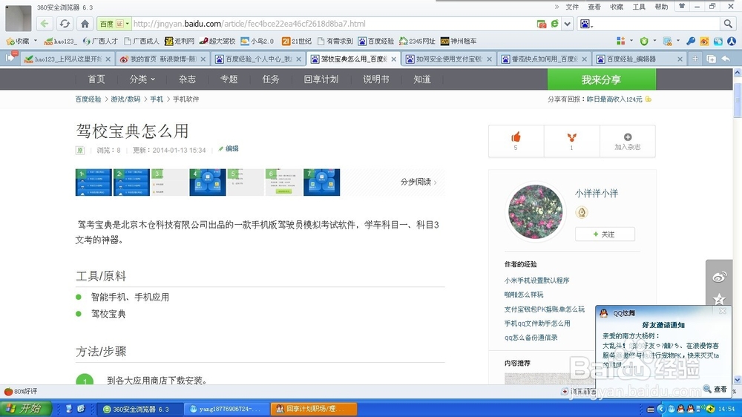
Task: Switch to 如何安全使用支付宝 tab
Action: tap(448, 59)
